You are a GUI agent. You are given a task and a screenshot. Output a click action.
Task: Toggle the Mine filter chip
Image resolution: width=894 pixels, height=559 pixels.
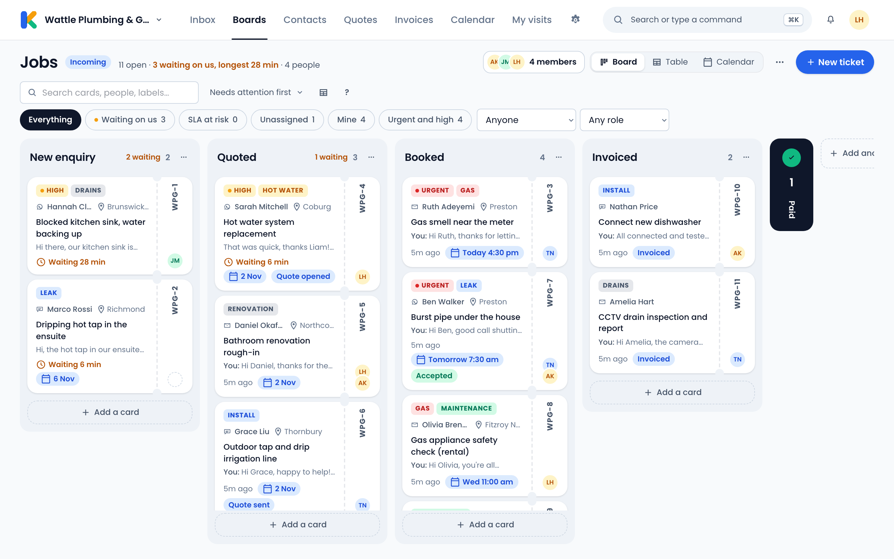351,120
